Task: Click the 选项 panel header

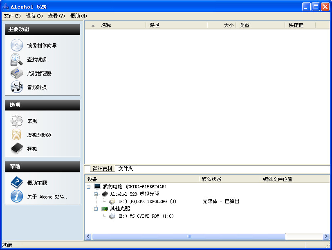Action: (x=43, y=105)
